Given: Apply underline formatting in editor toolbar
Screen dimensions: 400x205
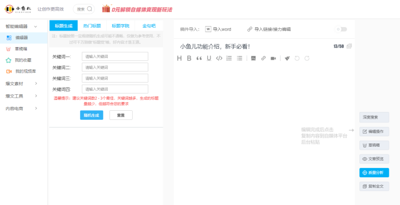Looking at the screenshot, I should [x=209, y=58].
